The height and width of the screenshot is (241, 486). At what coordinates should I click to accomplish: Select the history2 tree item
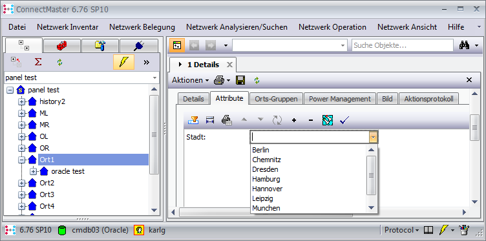coord(52,101)
